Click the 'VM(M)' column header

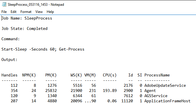[90, 75]
